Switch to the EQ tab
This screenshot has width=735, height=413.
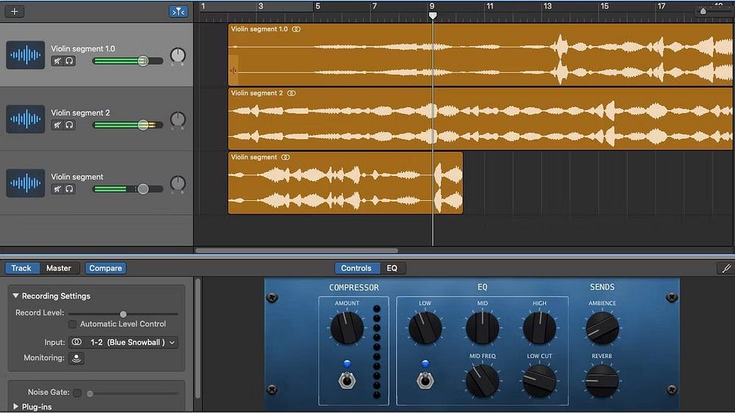coord(392,268)
